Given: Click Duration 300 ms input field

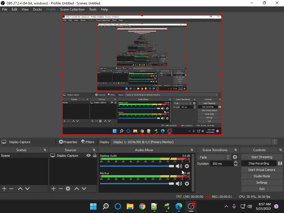Looking at the screenshot, I should tap(222, 164).
